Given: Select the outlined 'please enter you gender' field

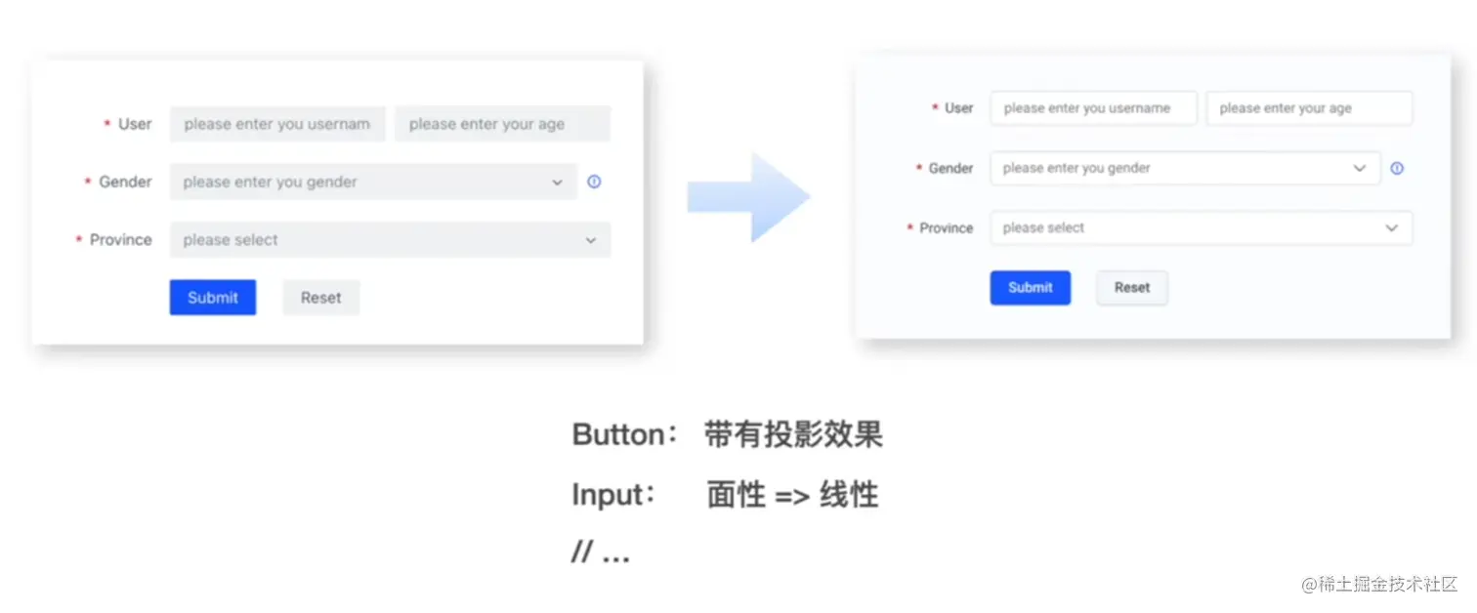Looking at the screenshot, I should [x=1185, y=168].
